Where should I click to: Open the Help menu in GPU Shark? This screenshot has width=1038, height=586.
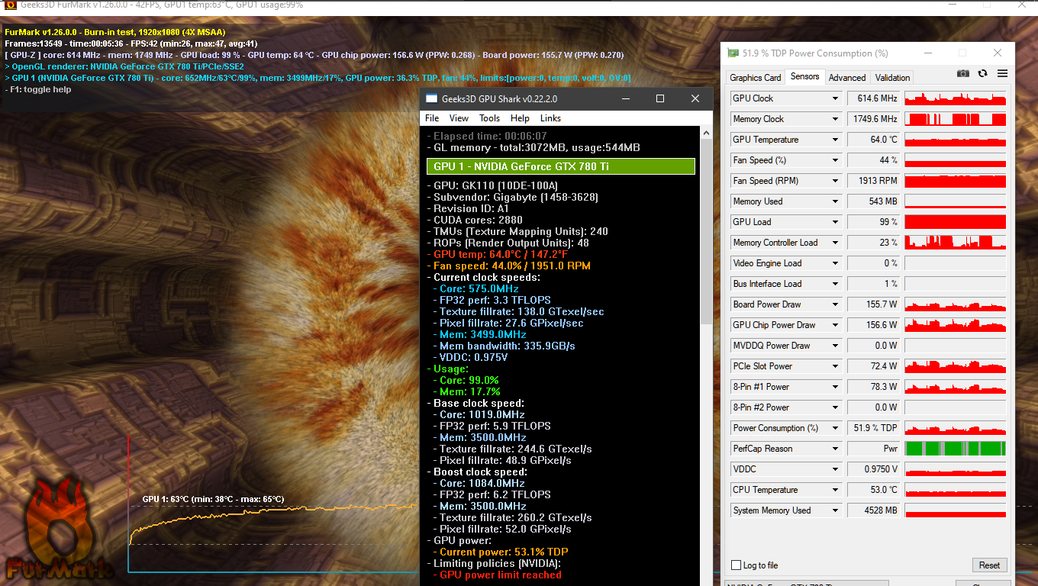[520, 118]
